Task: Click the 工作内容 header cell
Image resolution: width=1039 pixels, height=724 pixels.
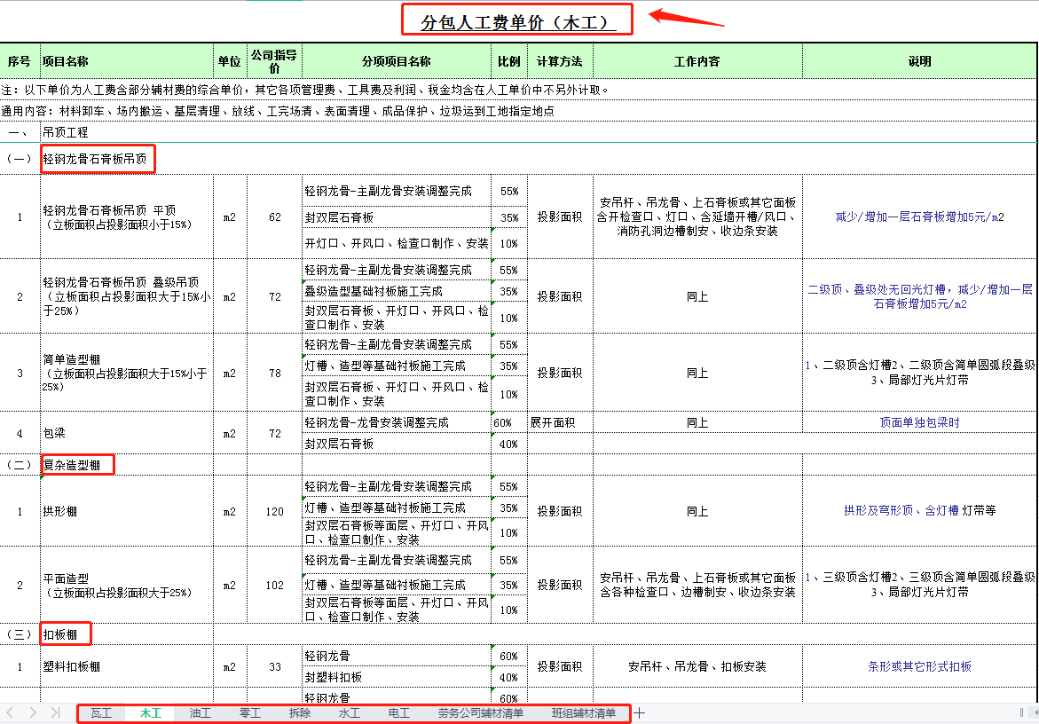Action: 697,61
